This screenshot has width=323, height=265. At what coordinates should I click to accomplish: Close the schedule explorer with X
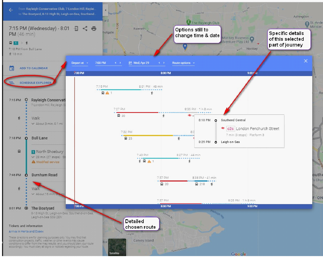point(306,61)
